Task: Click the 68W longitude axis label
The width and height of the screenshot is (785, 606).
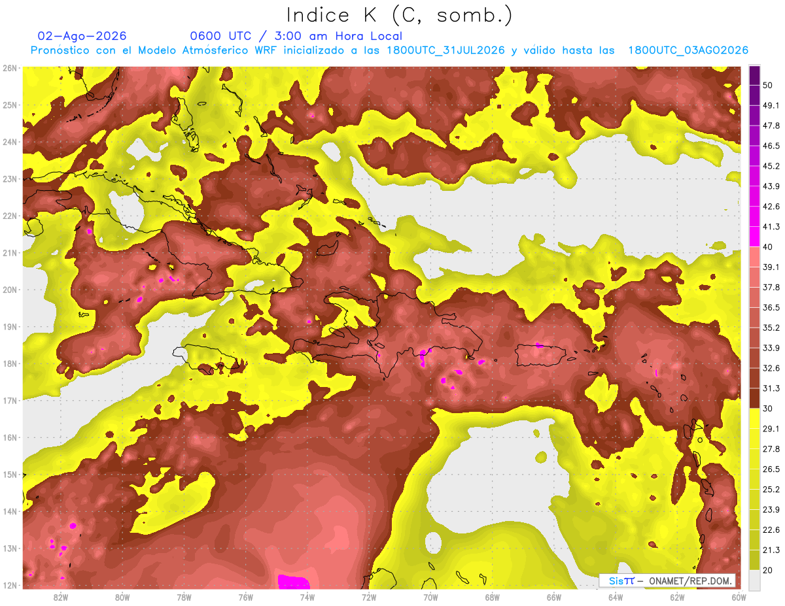Action: [x=492, y=598]
